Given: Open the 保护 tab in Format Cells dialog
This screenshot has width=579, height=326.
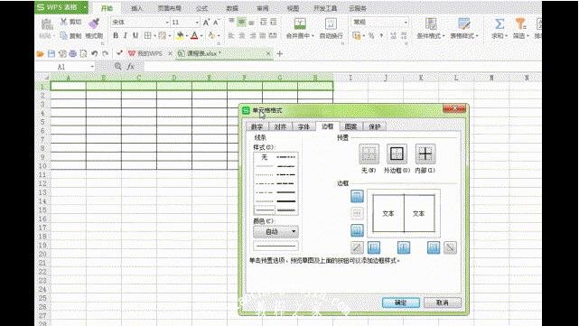Looking at the screenshot, I should (375, 126).
